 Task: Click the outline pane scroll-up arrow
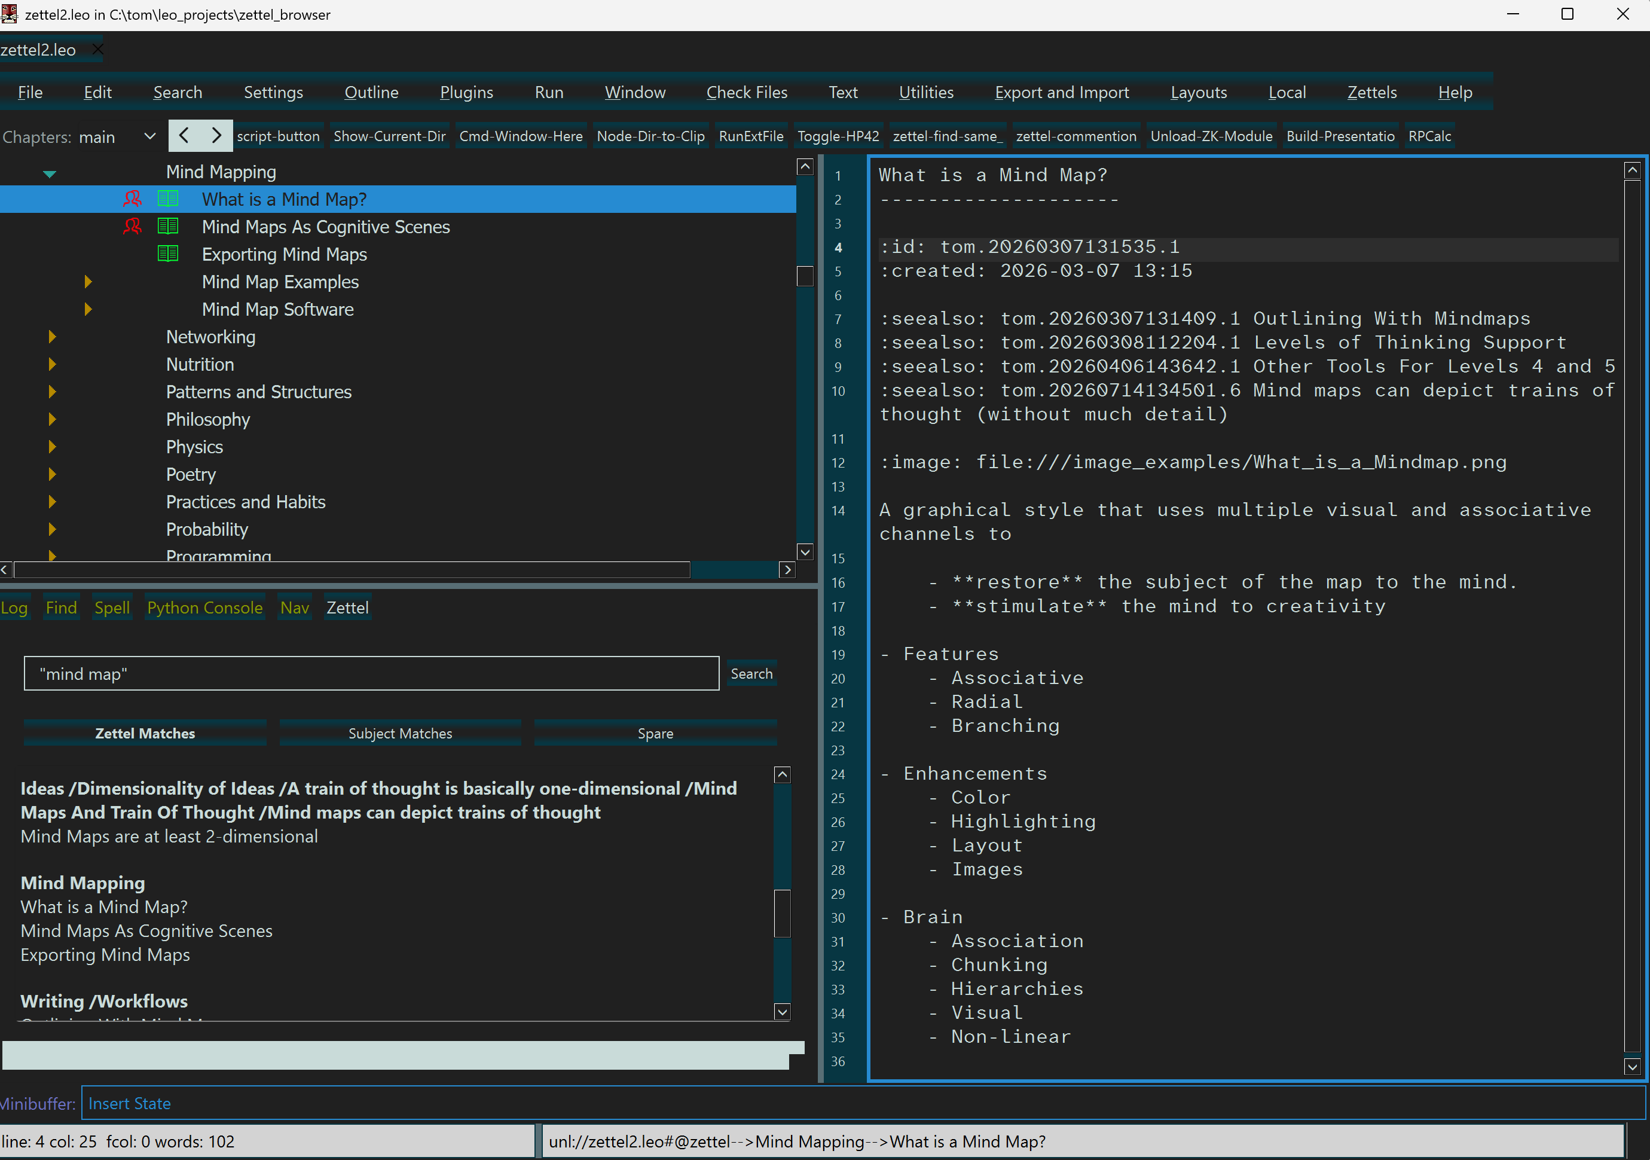[805, 167]
